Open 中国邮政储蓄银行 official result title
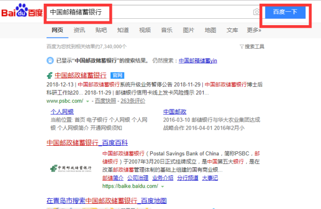The height and width of the screenshot is (209, 321). [80, 76]
